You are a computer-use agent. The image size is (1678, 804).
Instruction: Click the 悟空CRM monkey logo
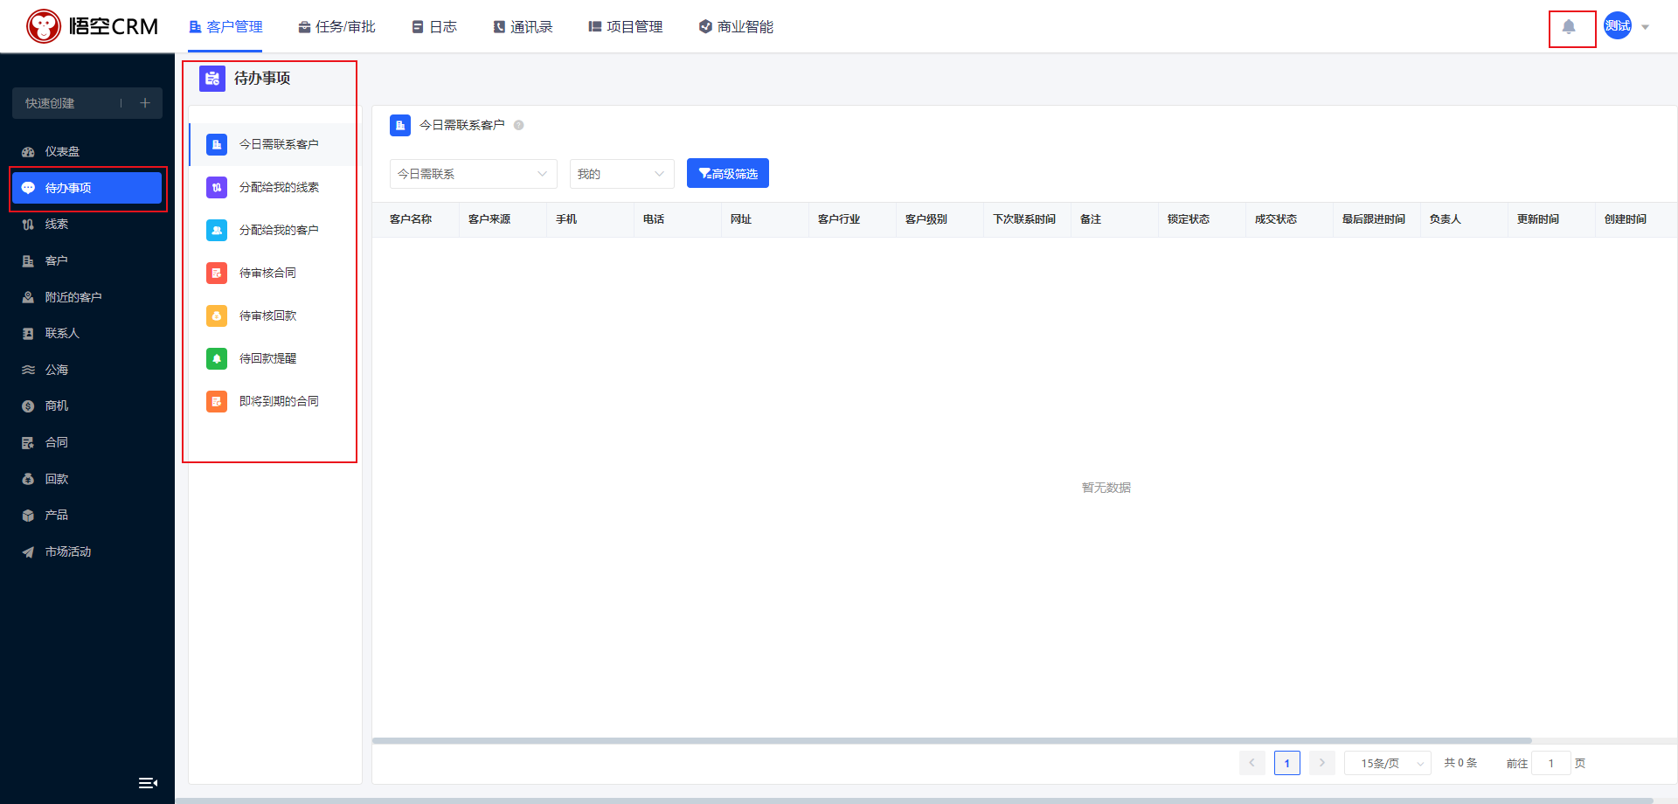point(44,26)
